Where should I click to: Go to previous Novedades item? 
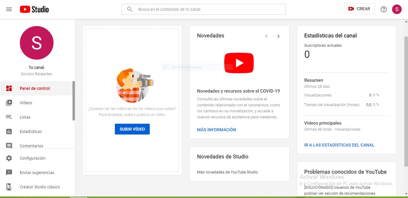click(x=266, y=36)
